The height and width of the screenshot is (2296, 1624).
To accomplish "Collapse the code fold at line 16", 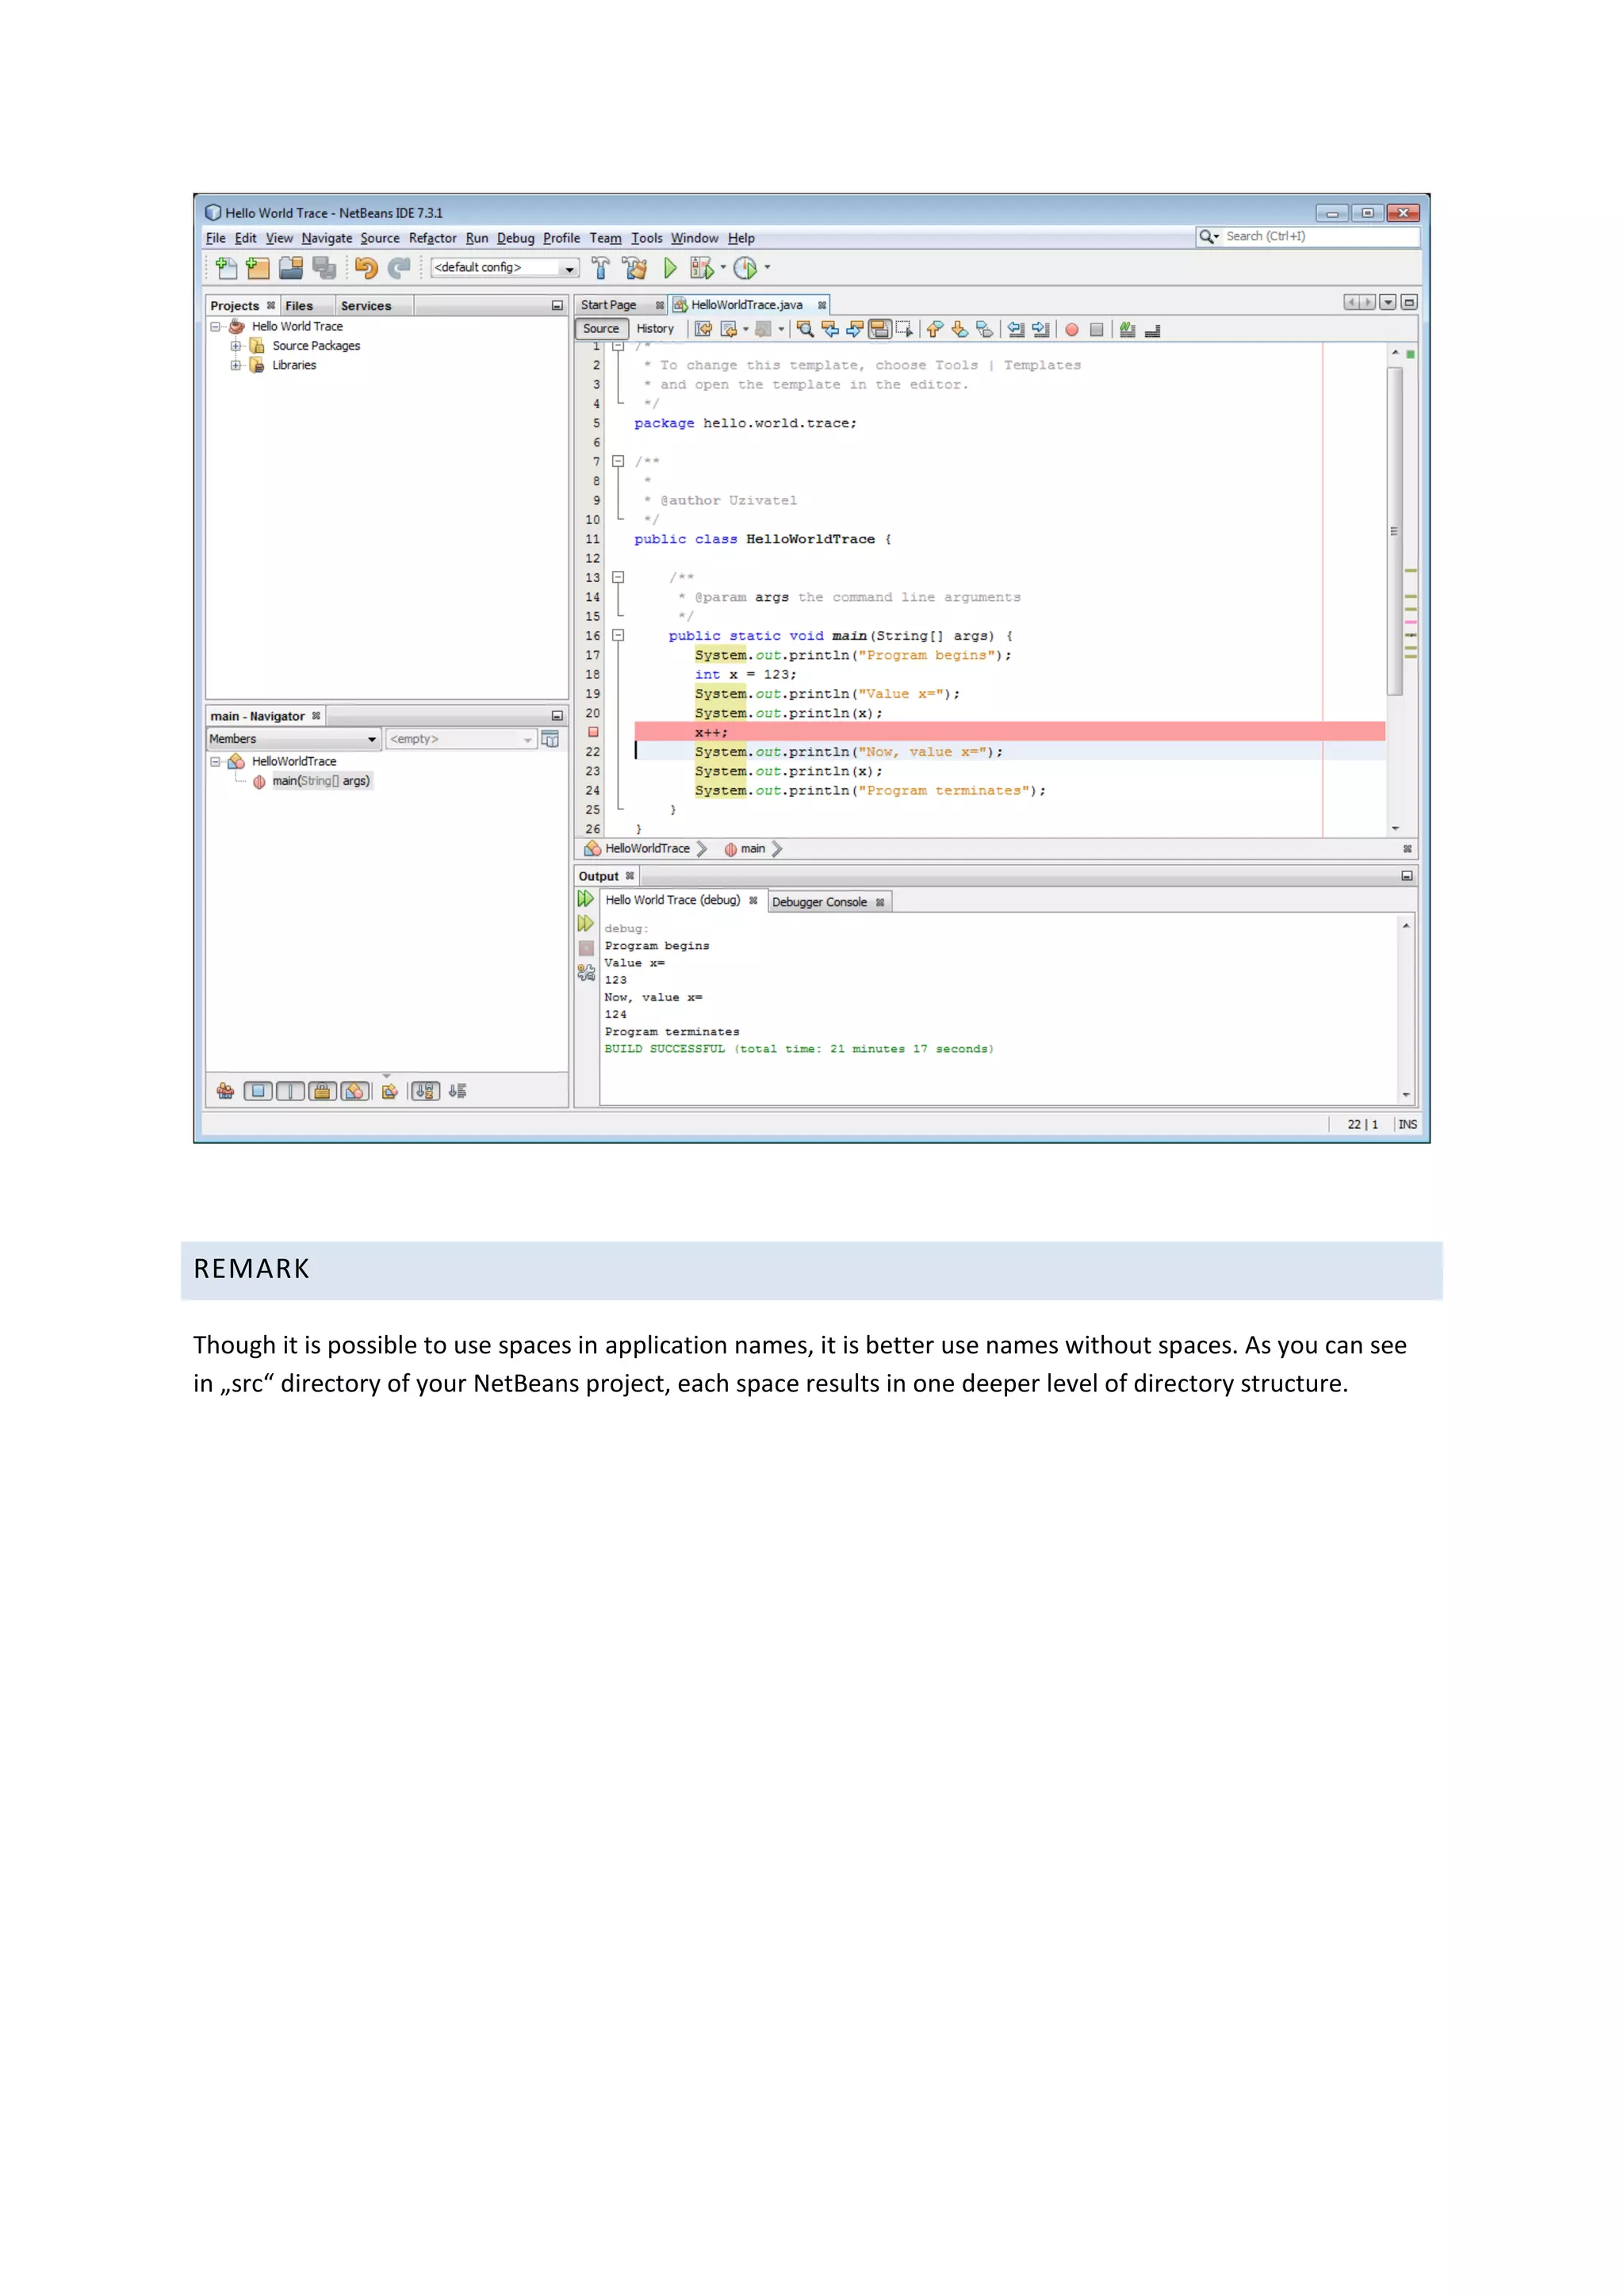I will tap(618, 635).
